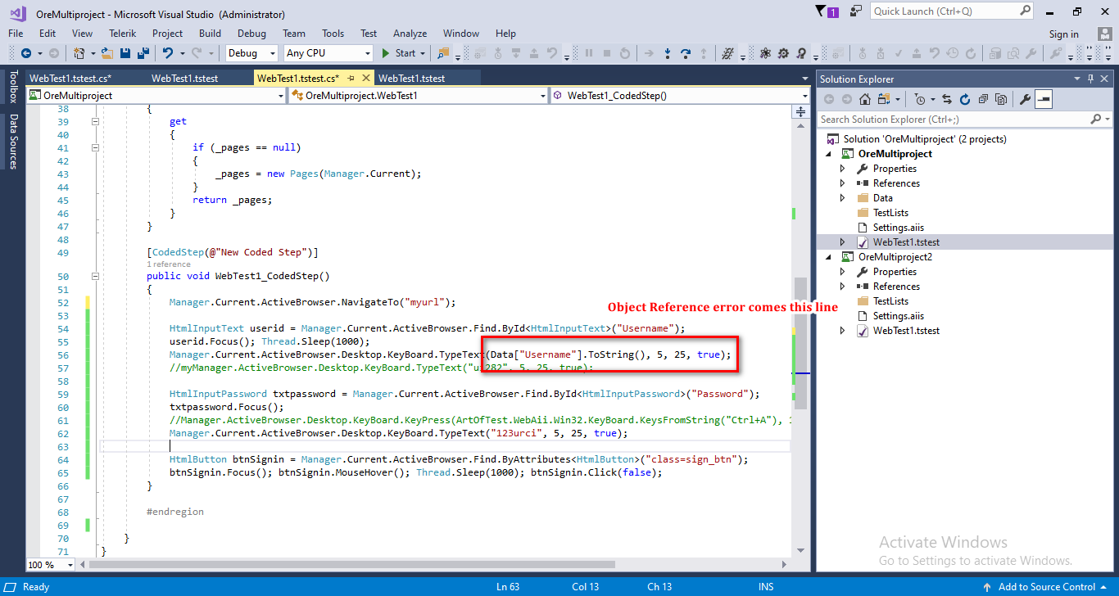Open the Any CPU platform dropdown
This screenshot has height=596, width=1119.
pyautogui.click(x=328, y=53)
